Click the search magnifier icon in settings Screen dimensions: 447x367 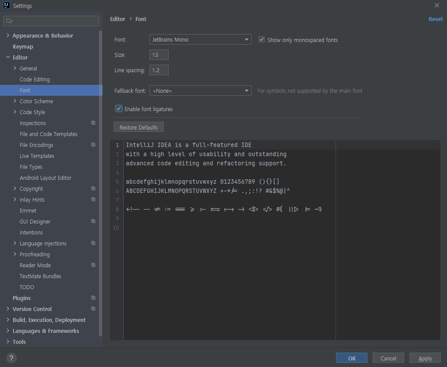coord(9,21)
